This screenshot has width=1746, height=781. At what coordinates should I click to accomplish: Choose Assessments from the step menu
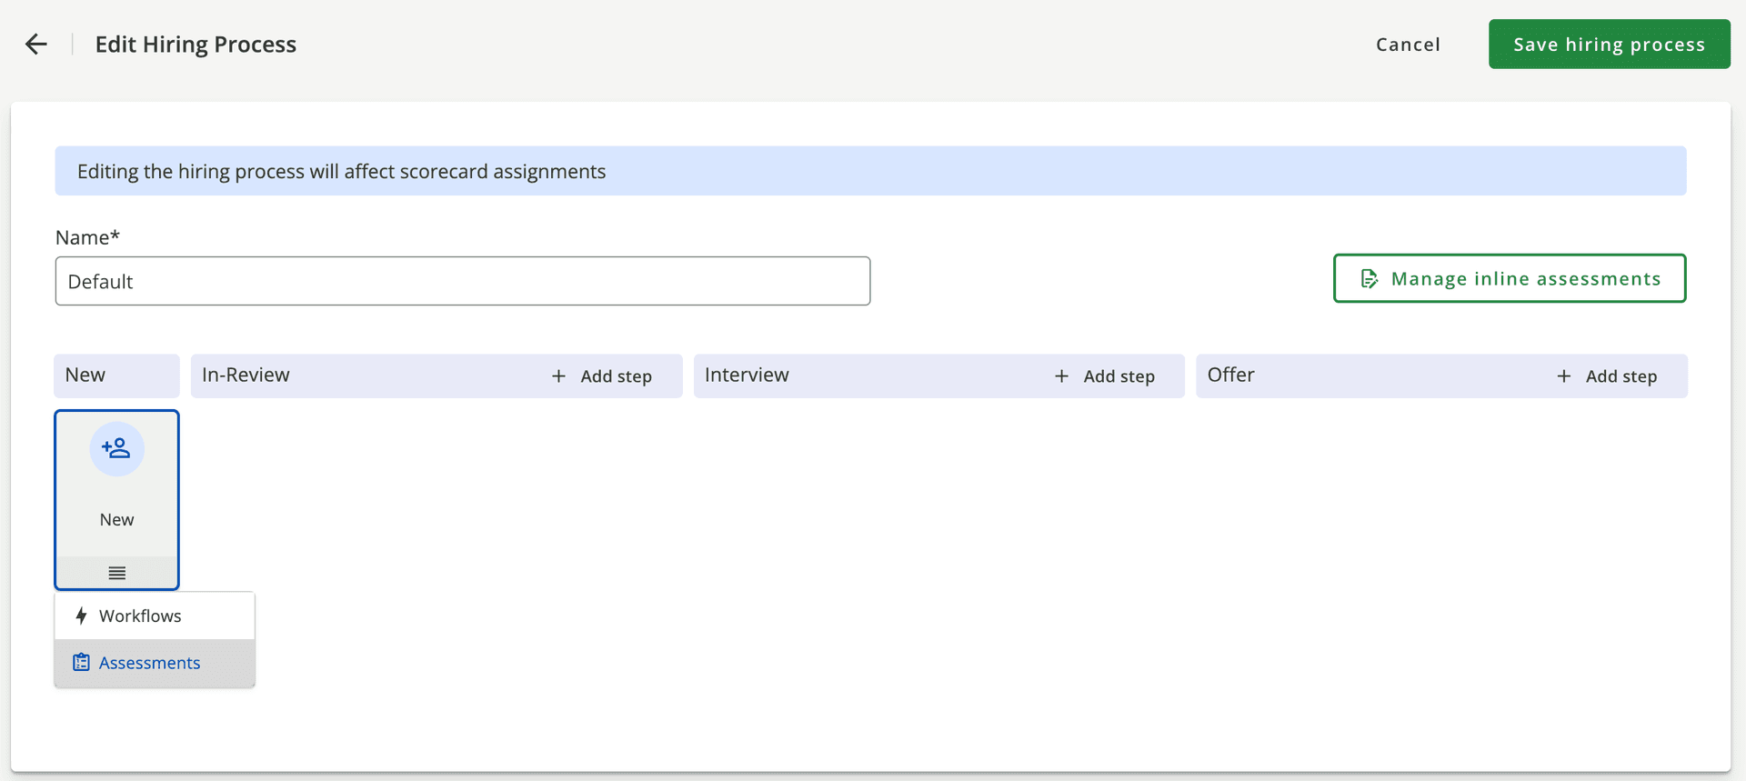[x=150, y=664]
